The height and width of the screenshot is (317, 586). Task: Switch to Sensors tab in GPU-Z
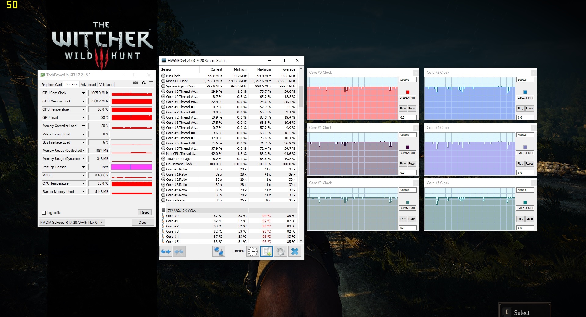coord(71,84)
